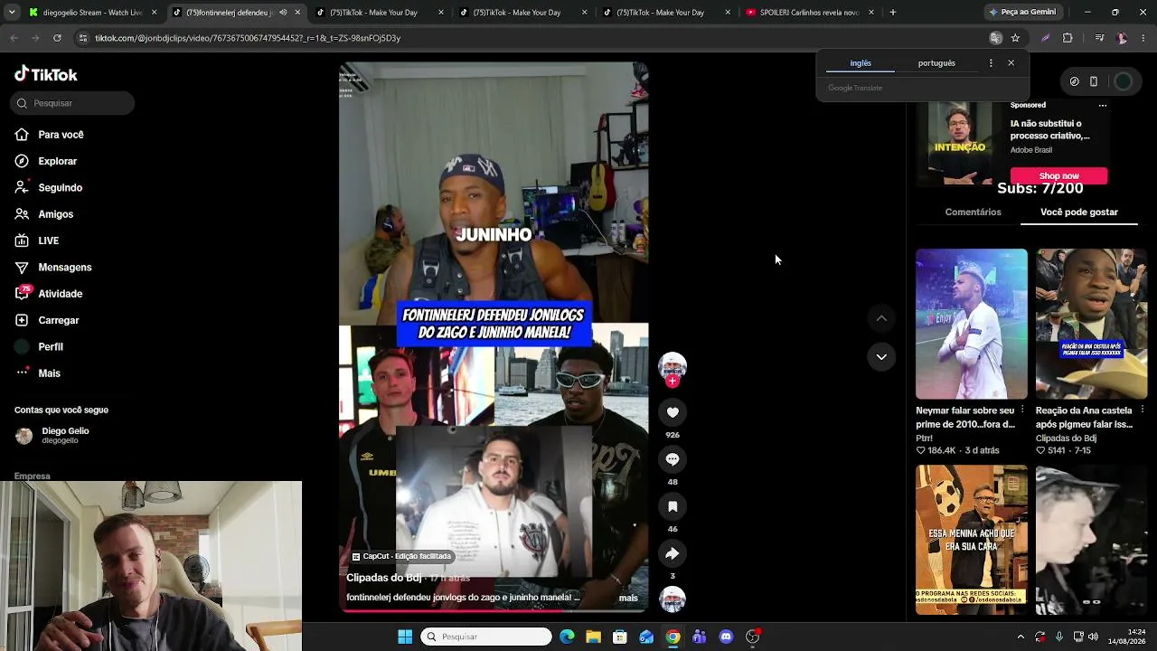Switch to Você pode gostar tab
The image size is (1157, 651).
pyautogui.click(x=1079, y=212)
